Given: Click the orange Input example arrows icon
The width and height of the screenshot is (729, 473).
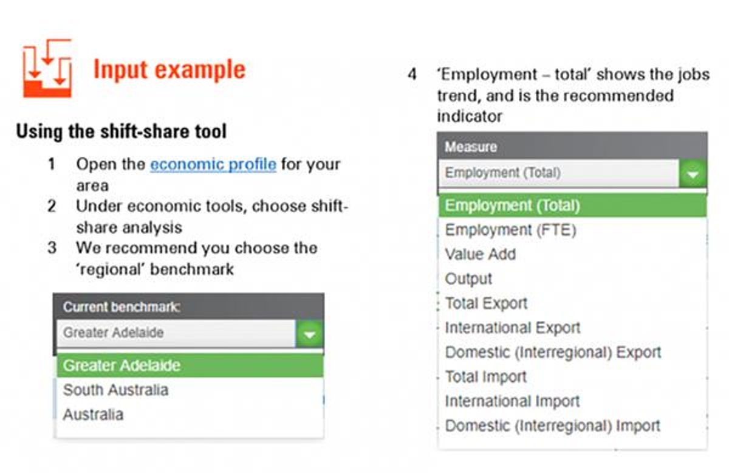Looking at the screenshot, I should 47,67.
